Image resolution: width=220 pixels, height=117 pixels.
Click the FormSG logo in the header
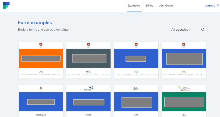[x=6, y=5]
